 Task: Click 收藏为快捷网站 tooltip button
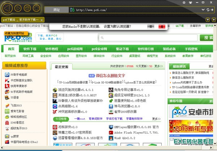pyautogui.click(x=16, y=33)
